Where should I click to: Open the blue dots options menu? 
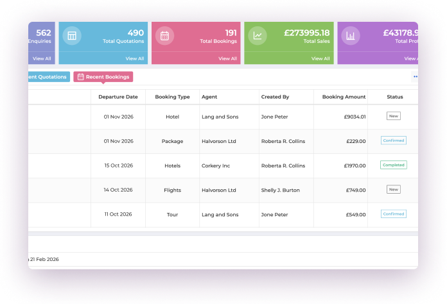coord(416,76)
